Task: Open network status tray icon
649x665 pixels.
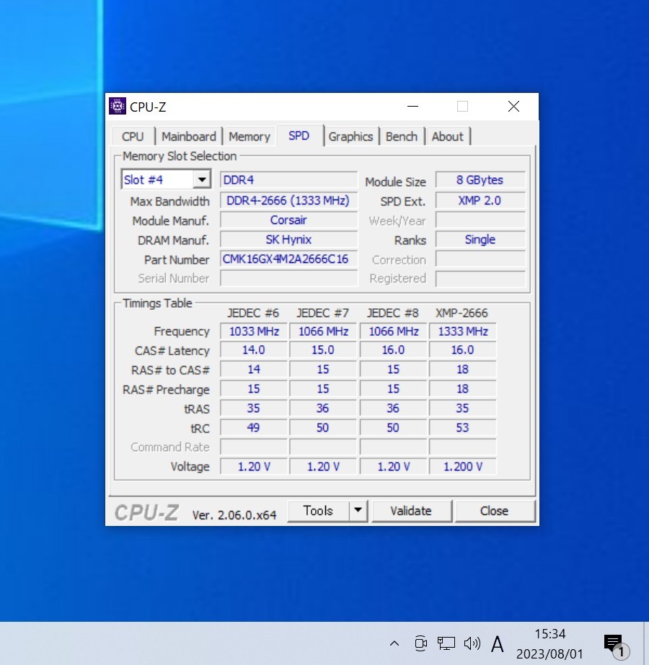Action: pyautogui.click(x=446, y=643)
